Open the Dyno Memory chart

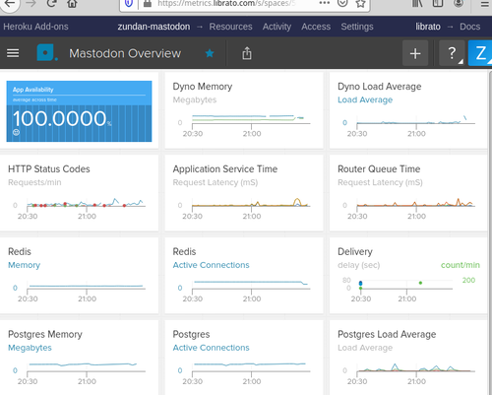(x=244, y=110)
